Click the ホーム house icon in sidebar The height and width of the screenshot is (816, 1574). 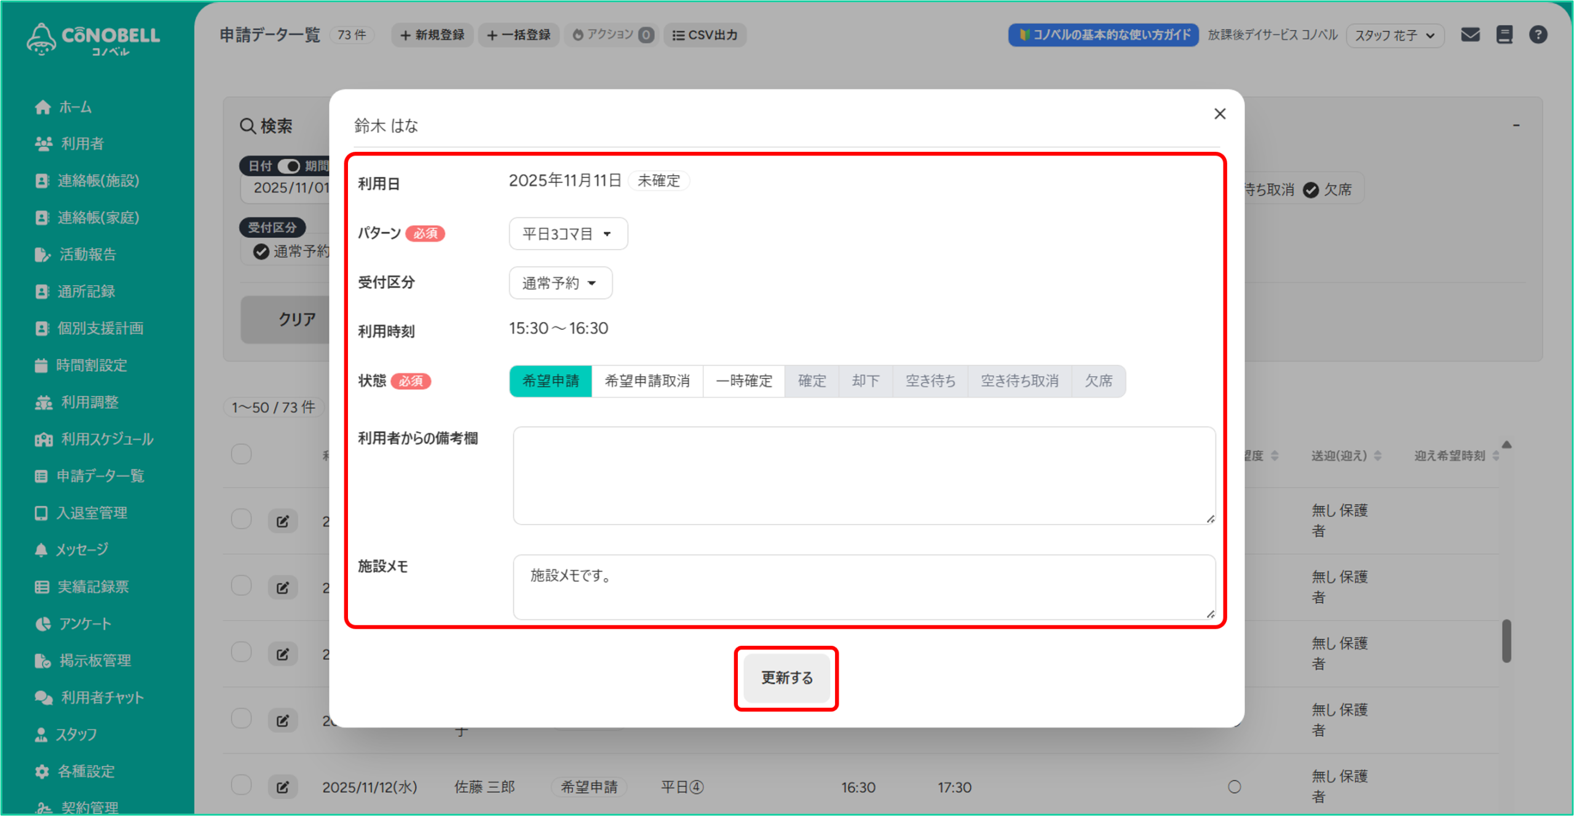pos(42,108)
